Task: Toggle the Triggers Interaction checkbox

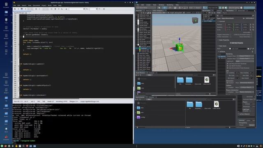Action: (231, 35)
